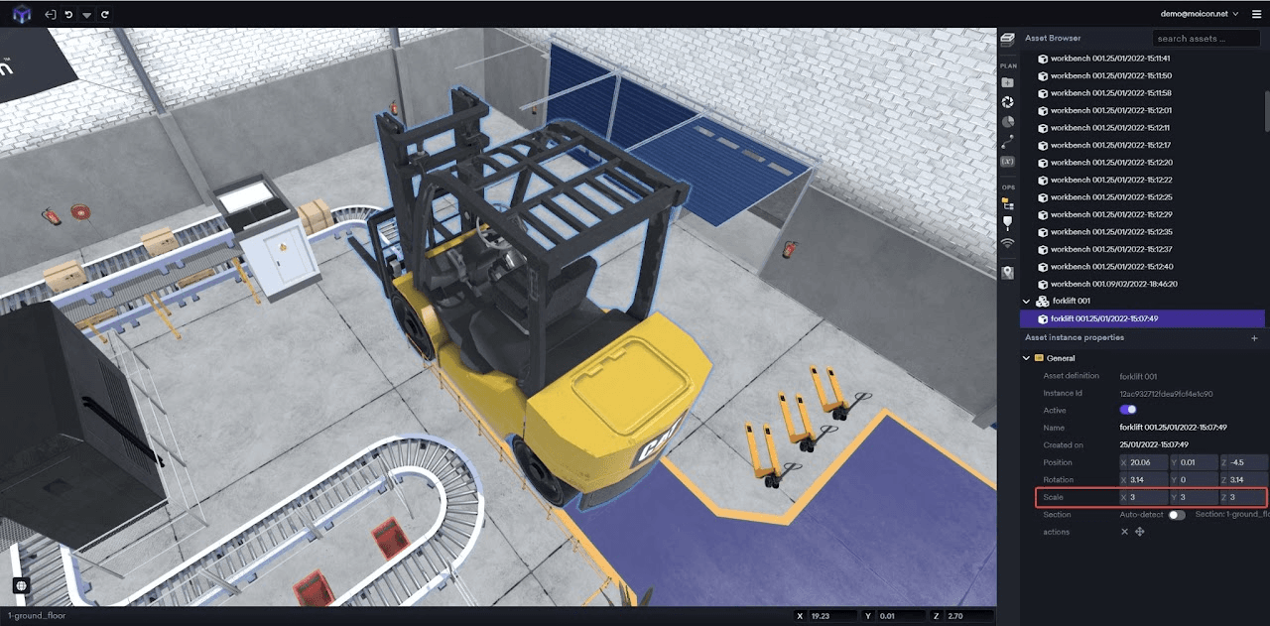Screen dimensions: 1270x626
Task: Select the pie chart icon in the PLAN sidebar
Action: coord(1007,122)
